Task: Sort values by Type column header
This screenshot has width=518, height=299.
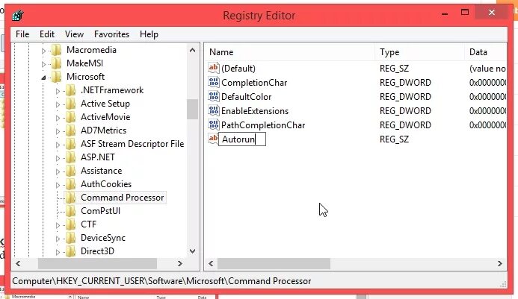Action: (419, 52)
